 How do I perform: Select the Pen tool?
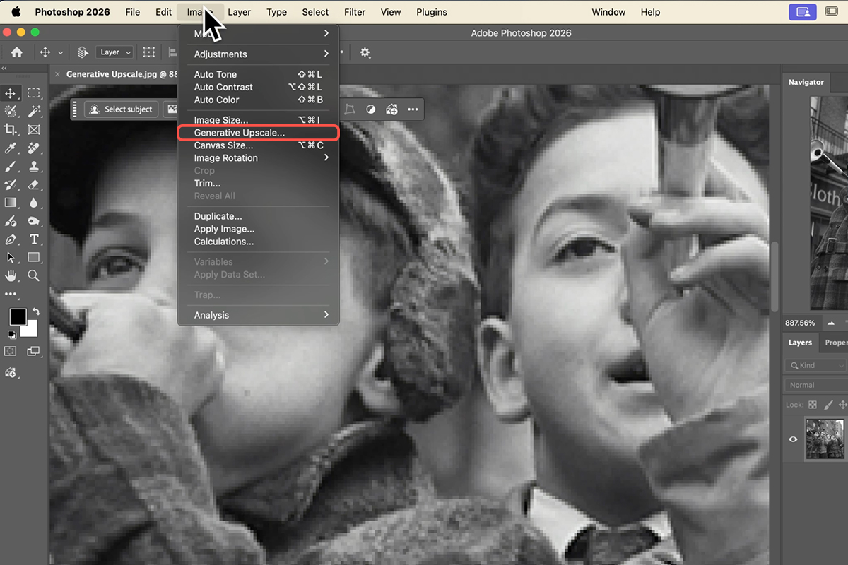click(x=11, y=239)
